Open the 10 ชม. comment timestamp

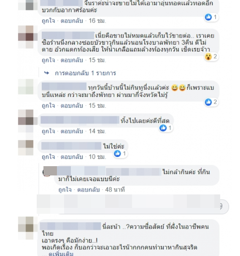(97, 157)
